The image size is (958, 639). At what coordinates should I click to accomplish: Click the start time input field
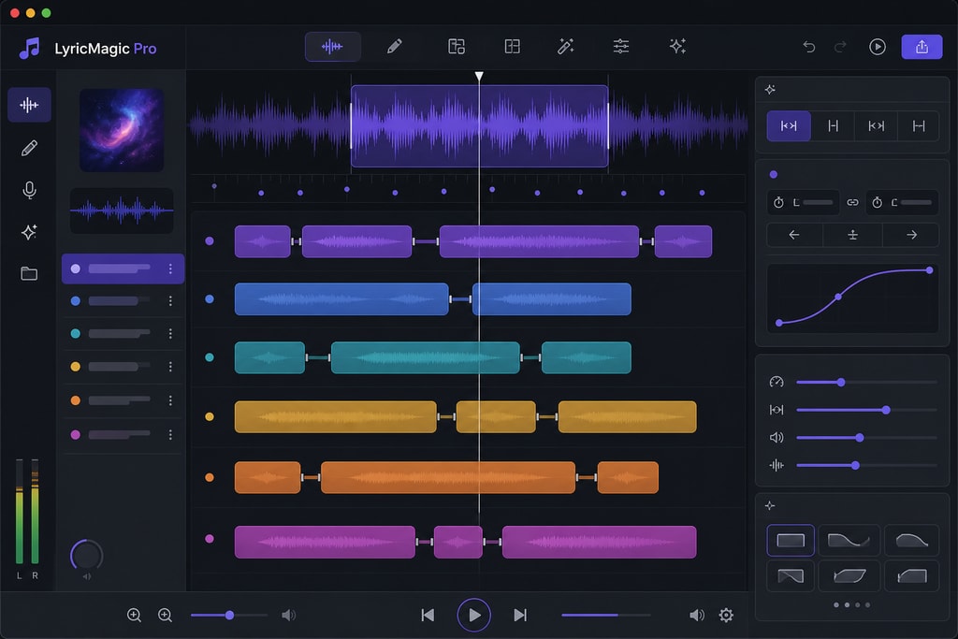click(804, 202)
